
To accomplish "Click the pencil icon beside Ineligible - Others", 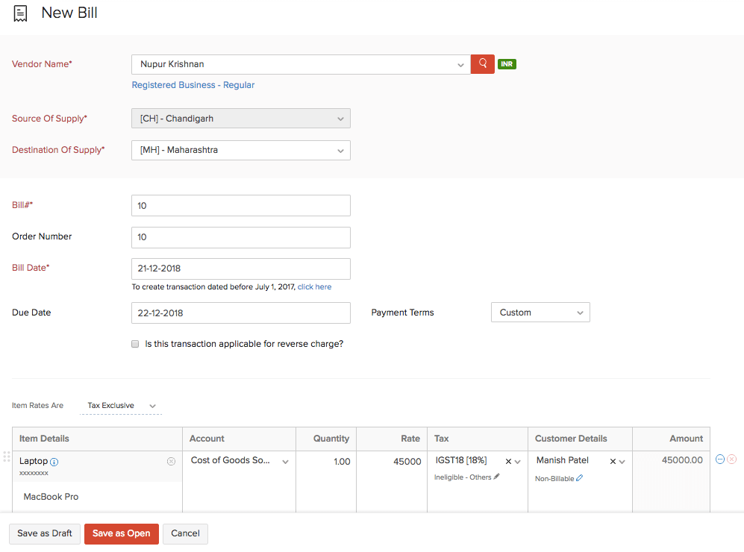I will (x=497, y=477).
